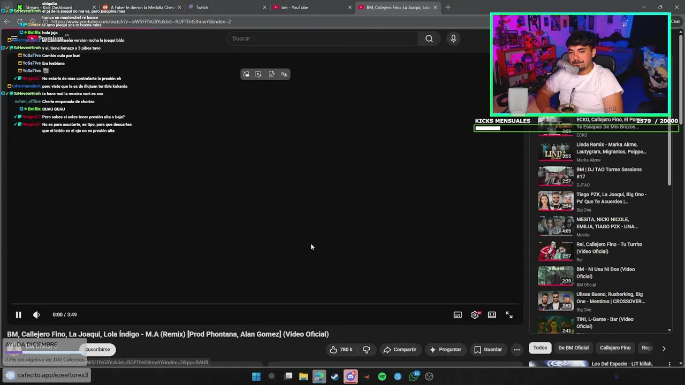Image resolution: width=685 pixels, height=385 pixels.
Task: Open File Explorer from the taskbar
Action: point(303,376)
